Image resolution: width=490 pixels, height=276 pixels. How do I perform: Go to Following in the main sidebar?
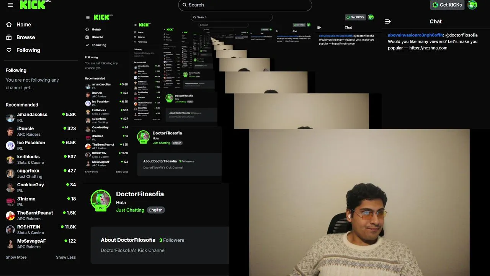[28, 50]
